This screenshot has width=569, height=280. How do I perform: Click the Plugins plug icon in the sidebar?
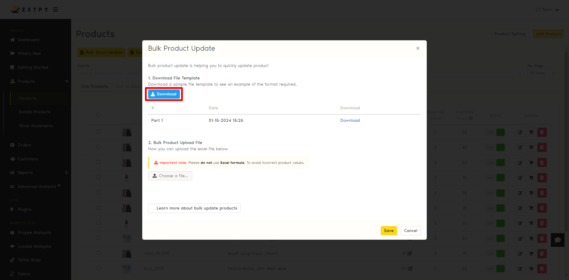point(12,209)
